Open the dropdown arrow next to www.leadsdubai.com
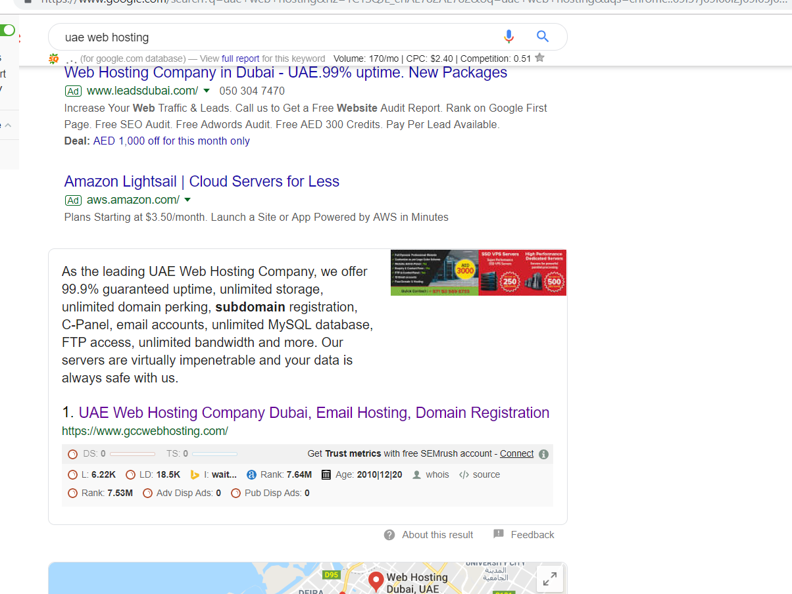The height and width of the screenshot is (594, 792). (207, 91)
